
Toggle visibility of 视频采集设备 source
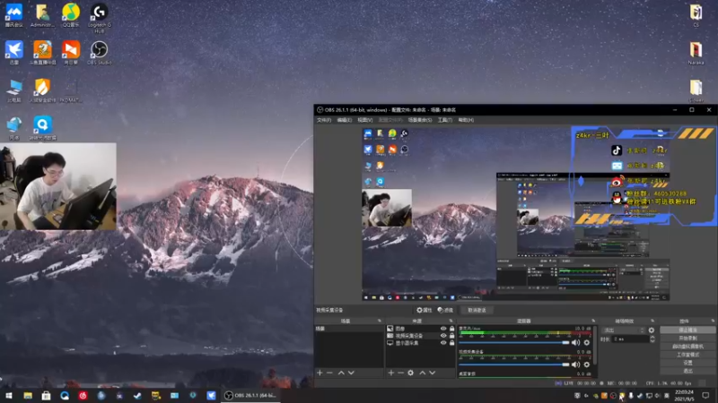coord(443,335)
